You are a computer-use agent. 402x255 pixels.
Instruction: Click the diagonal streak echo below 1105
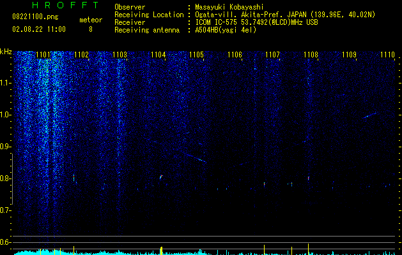(196, 158)
